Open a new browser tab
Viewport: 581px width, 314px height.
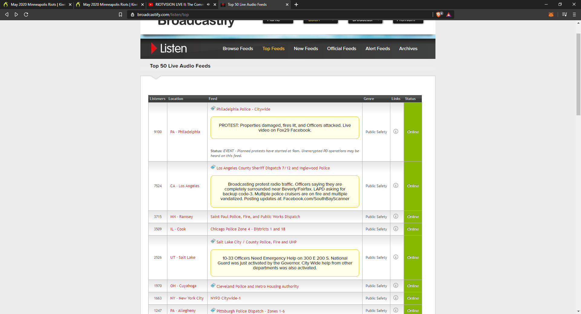click(296, 5)
